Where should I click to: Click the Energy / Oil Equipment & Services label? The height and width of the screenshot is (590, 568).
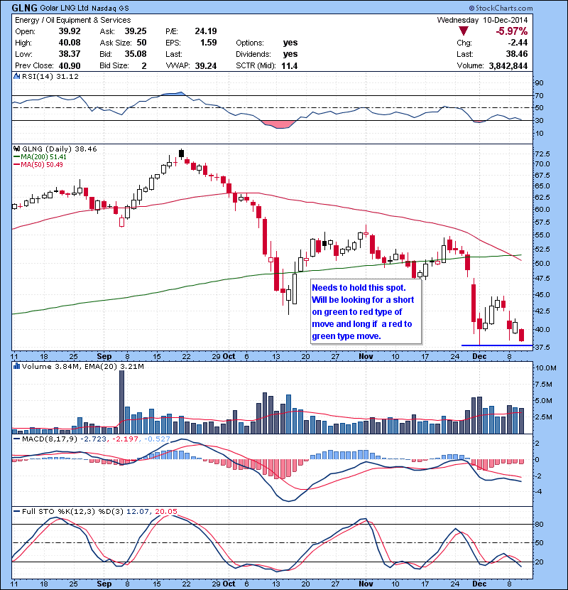coord(73,20)
